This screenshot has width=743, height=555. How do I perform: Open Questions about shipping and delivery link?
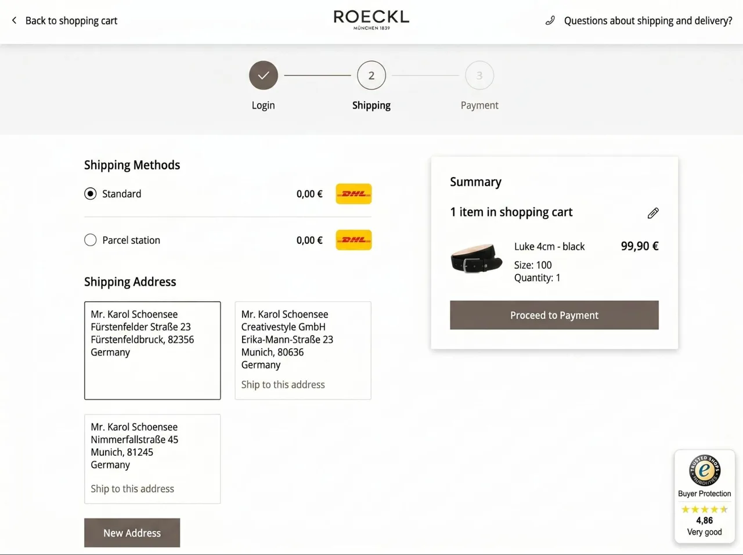coord(648,20)
